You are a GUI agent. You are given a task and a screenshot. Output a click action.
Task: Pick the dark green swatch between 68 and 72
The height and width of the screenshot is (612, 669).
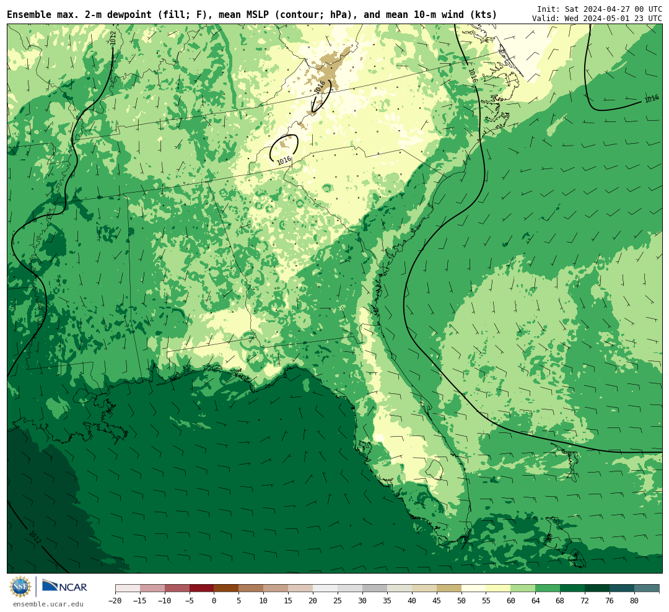(572, 588)
